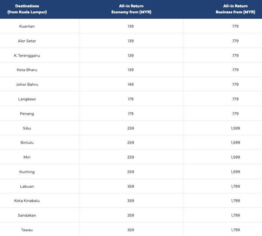Select the Kuching destination cell
262x236 pixels.
(27, 172)
